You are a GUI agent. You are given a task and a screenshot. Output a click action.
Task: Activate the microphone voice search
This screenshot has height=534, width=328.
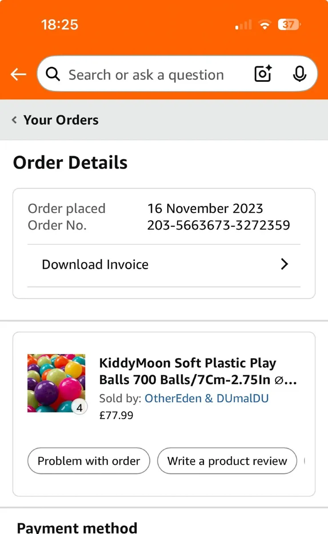300,74
